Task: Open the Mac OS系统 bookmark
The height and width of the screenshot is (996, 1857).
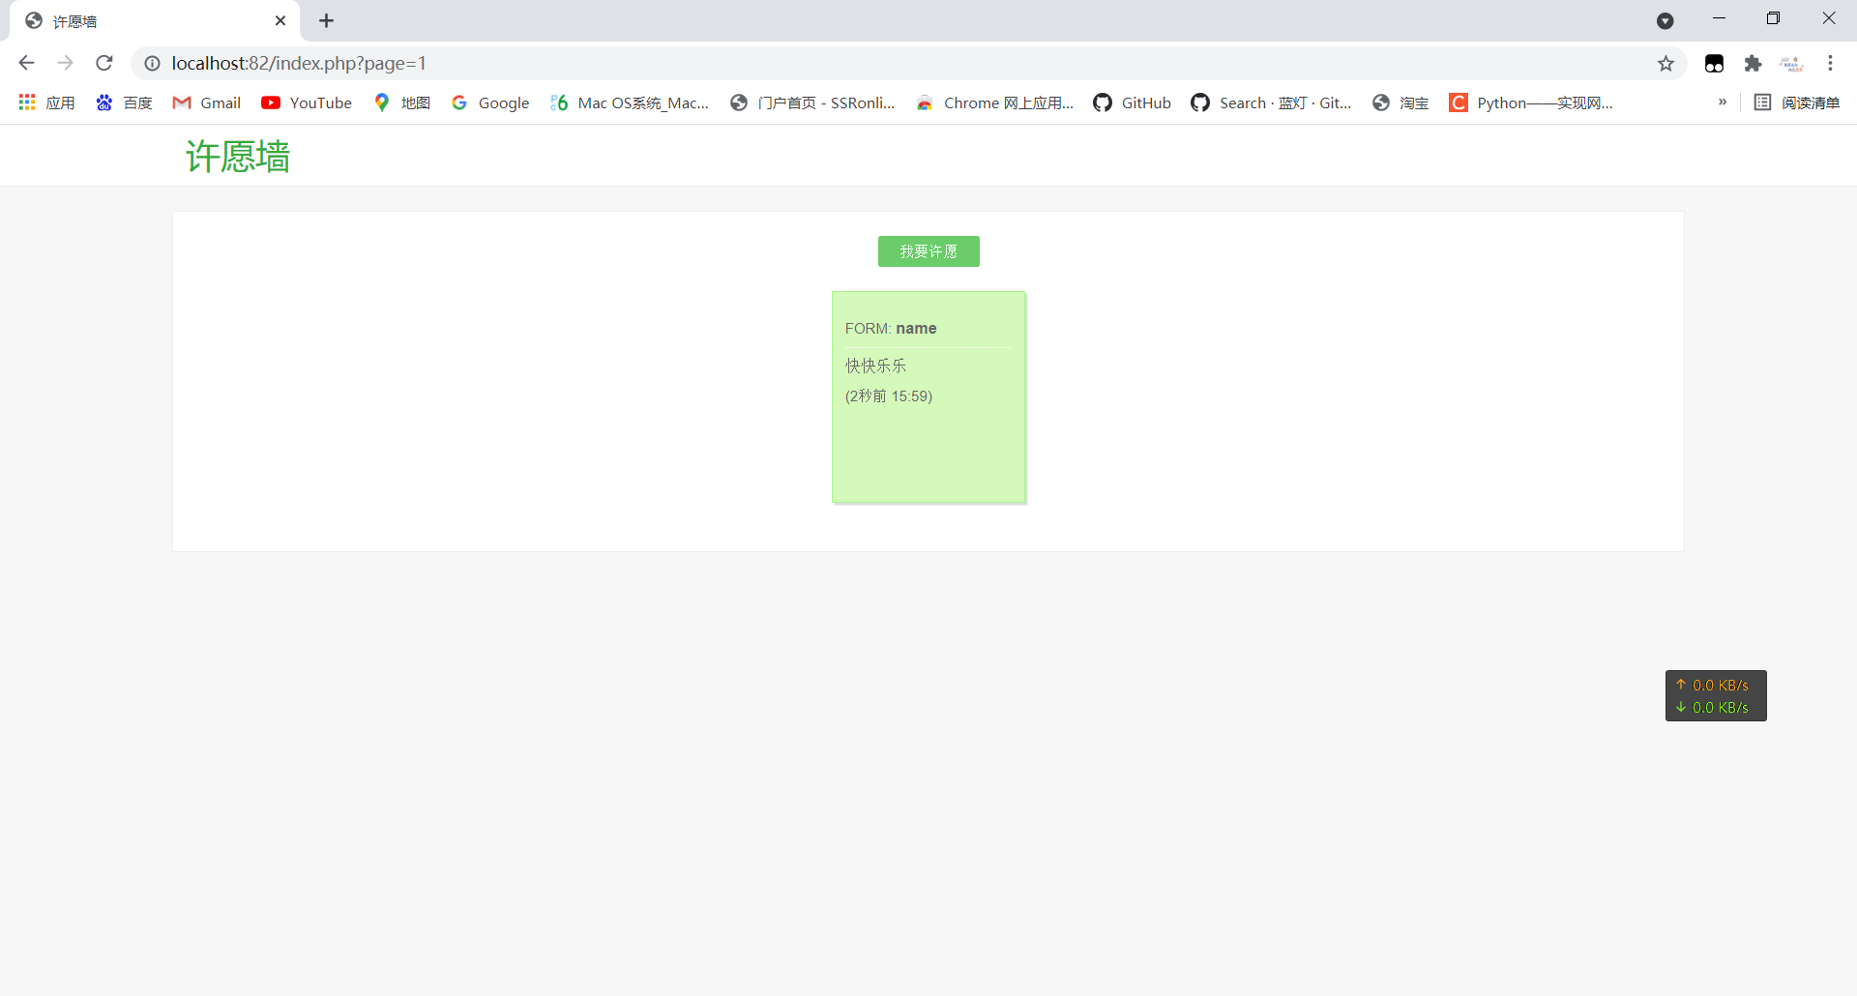Action: pos(630,103)
